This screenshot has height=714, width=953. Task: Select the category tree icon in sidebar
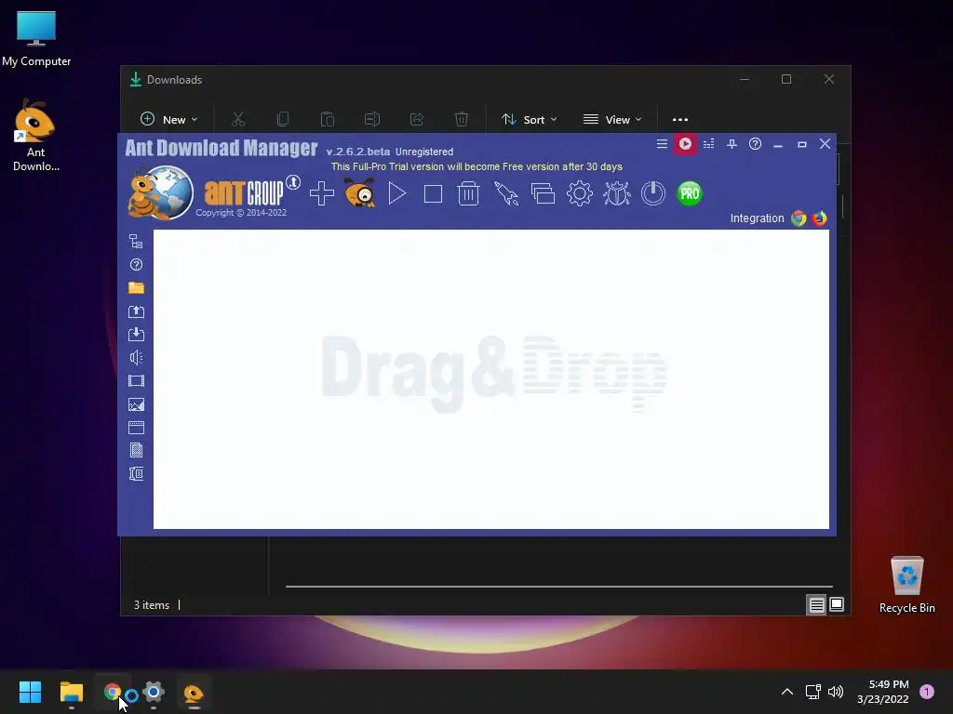point(136,242)
